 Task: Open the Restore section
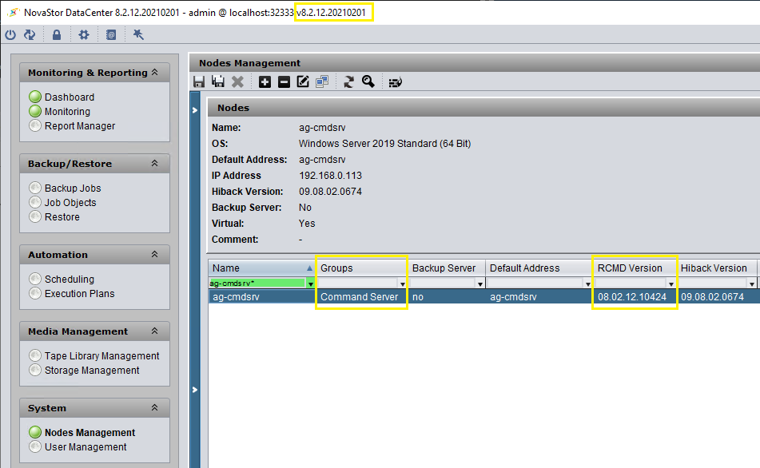pos(62,217)
